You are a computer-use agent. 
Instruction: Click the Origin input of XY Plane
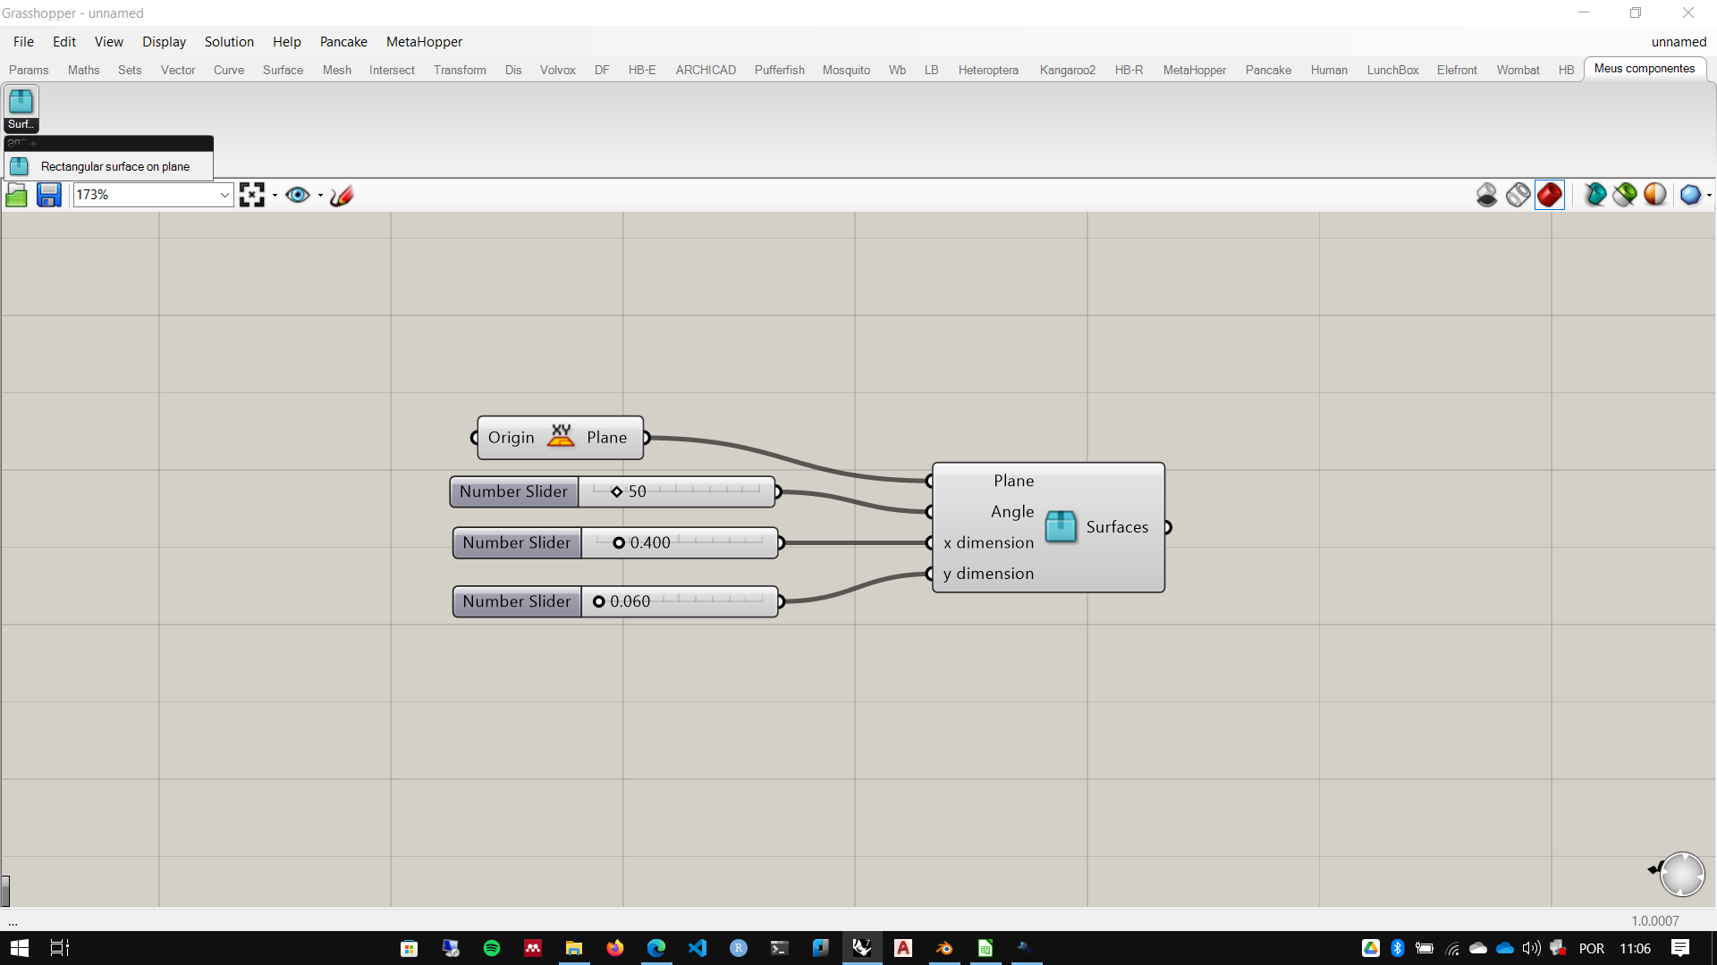(511, 438)
